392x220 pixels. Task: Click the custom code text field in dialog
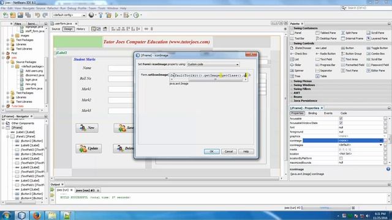click(208, 75)
